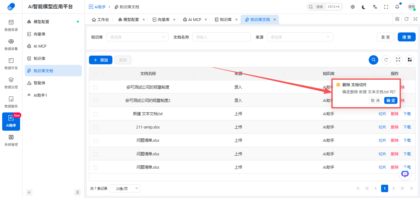The image size is (420, 198).
Task: Maximize content area with tab-bar maximize icon
Action: [415, 19]
